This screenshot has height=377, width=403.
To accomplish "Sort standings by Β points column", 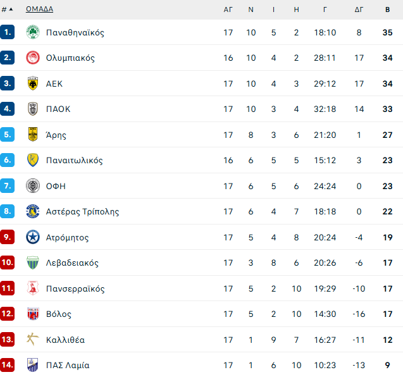I will click(387, 9).
